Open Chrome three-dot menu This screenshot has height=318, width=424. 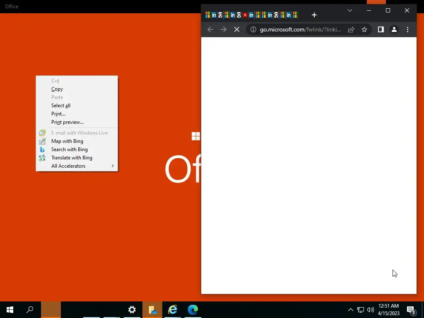407,29
